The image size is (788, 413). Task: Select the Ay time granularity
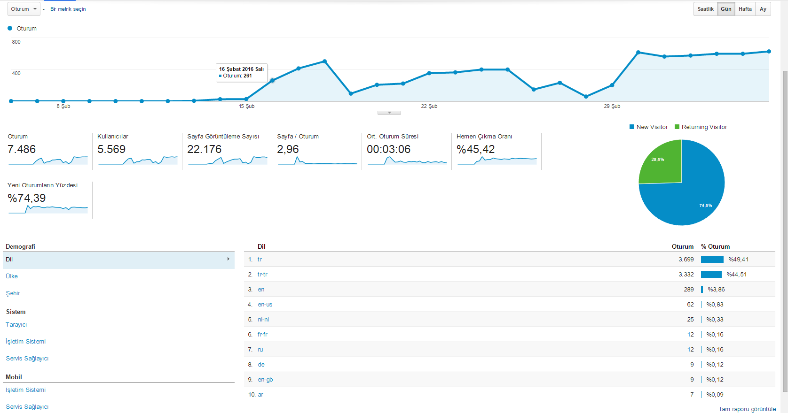point(763,9)
